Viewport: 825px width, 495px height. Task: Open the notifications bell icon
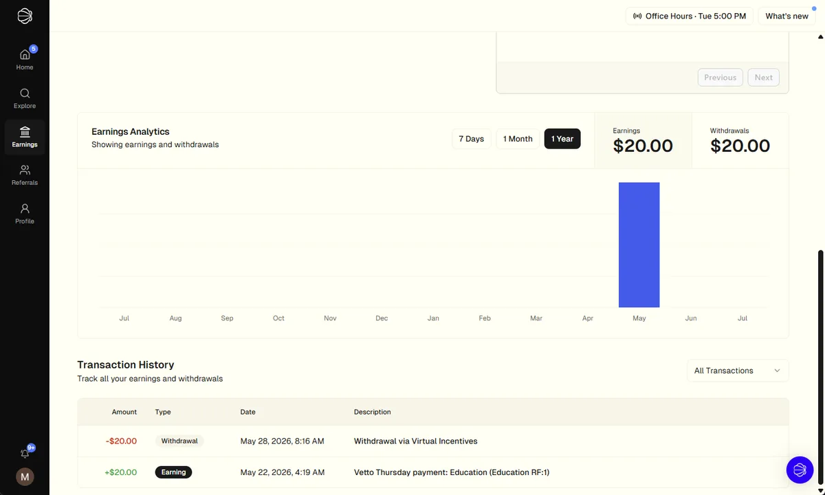point(25,454)
